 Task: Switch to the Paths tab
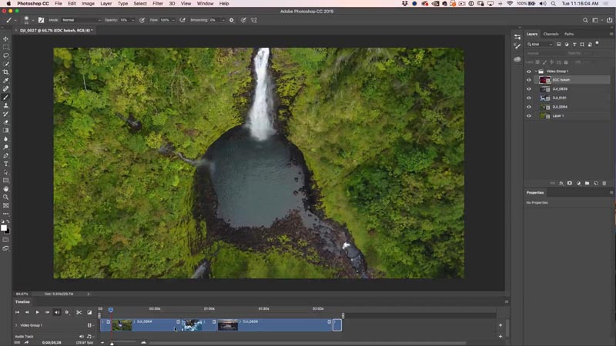[569, 34]
